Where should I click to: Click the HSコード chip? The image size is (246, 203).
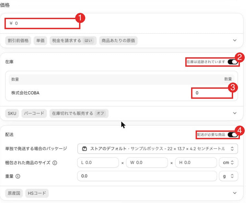tap(37, 193)
